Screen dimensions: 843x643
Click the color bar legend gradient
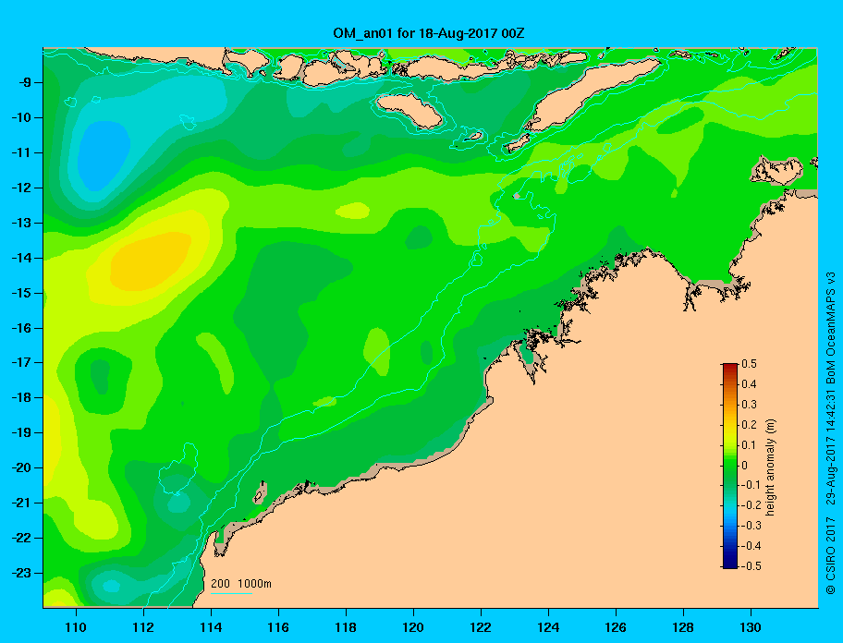[x=730, y=466]
